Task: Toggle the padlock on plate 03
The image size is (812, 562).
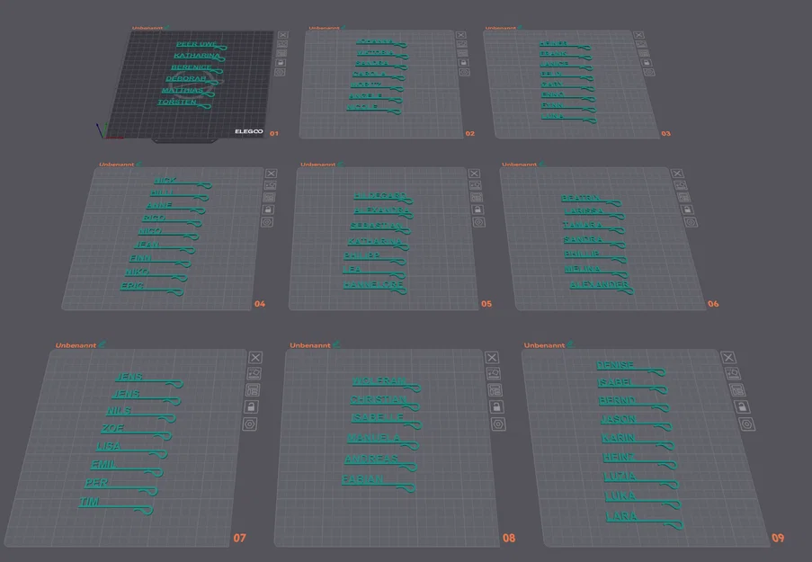Action: point(647,63)
